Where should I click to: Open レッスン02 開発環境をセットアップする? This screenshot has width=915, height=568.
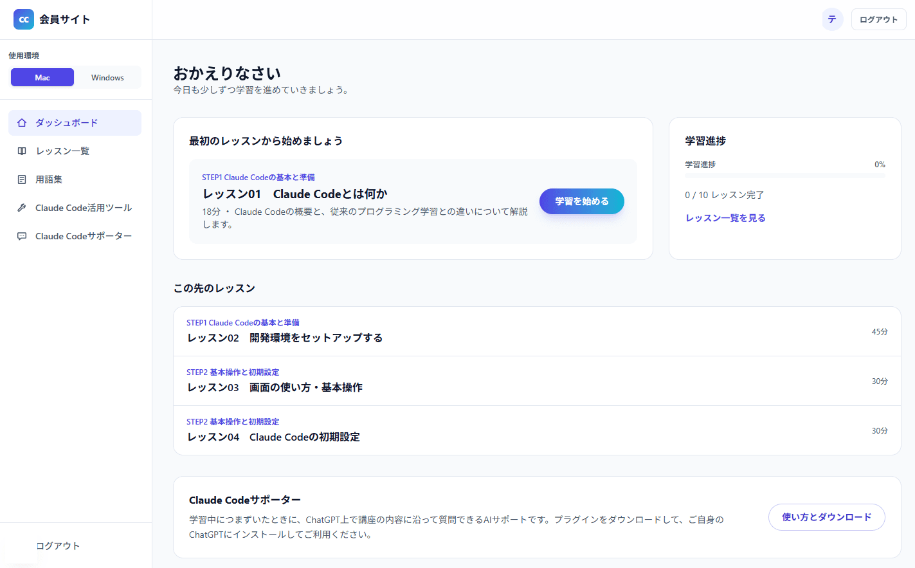537,331
